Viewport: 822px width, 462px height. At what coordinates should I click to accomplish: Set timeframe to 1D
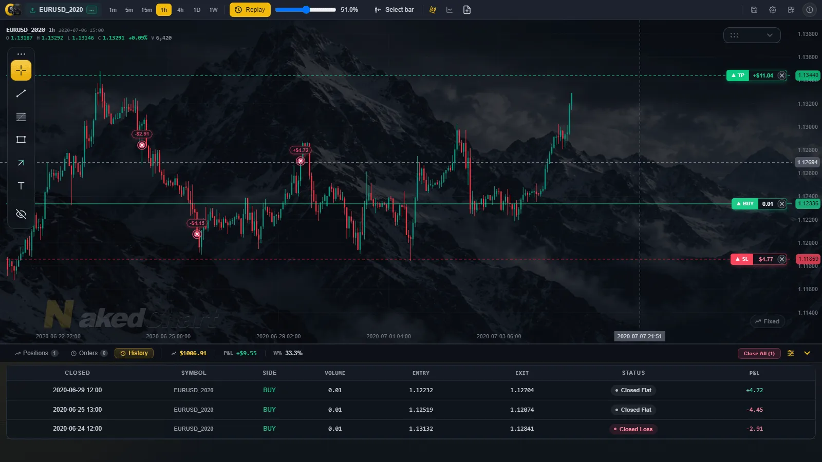[x=197, y=10]
